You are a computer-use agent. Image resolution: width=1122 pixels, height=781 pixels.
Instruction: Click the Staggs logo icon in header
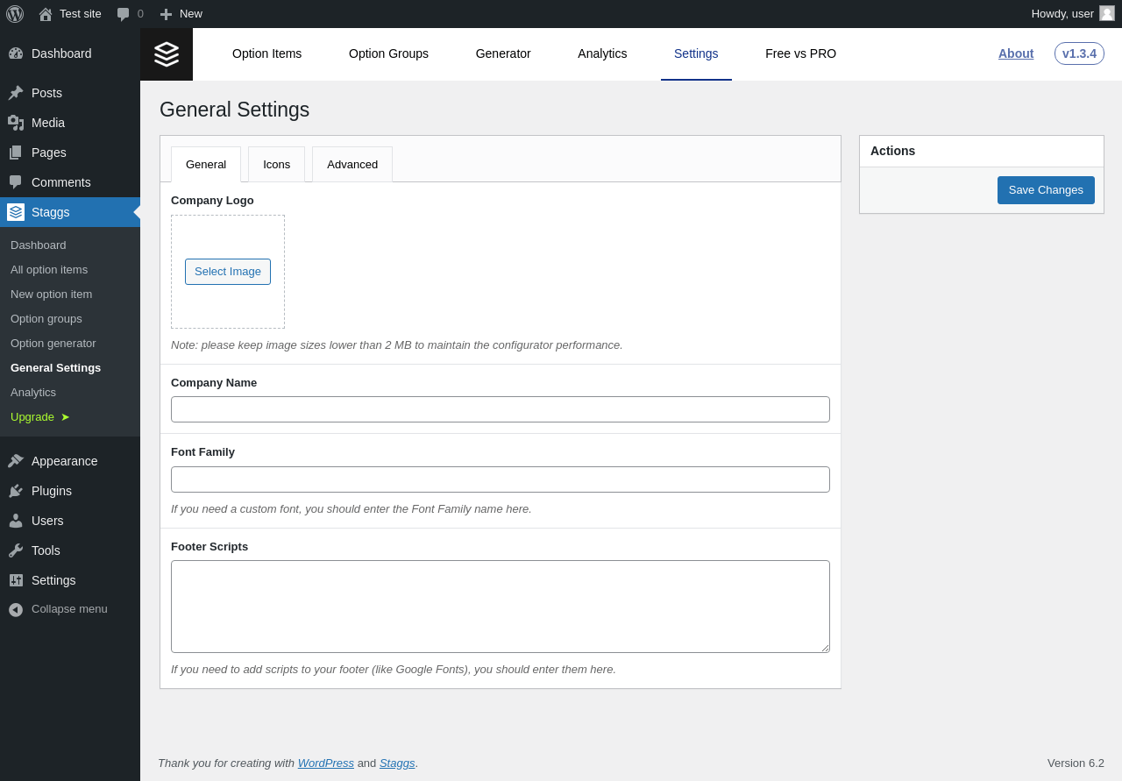coord(167,54)
